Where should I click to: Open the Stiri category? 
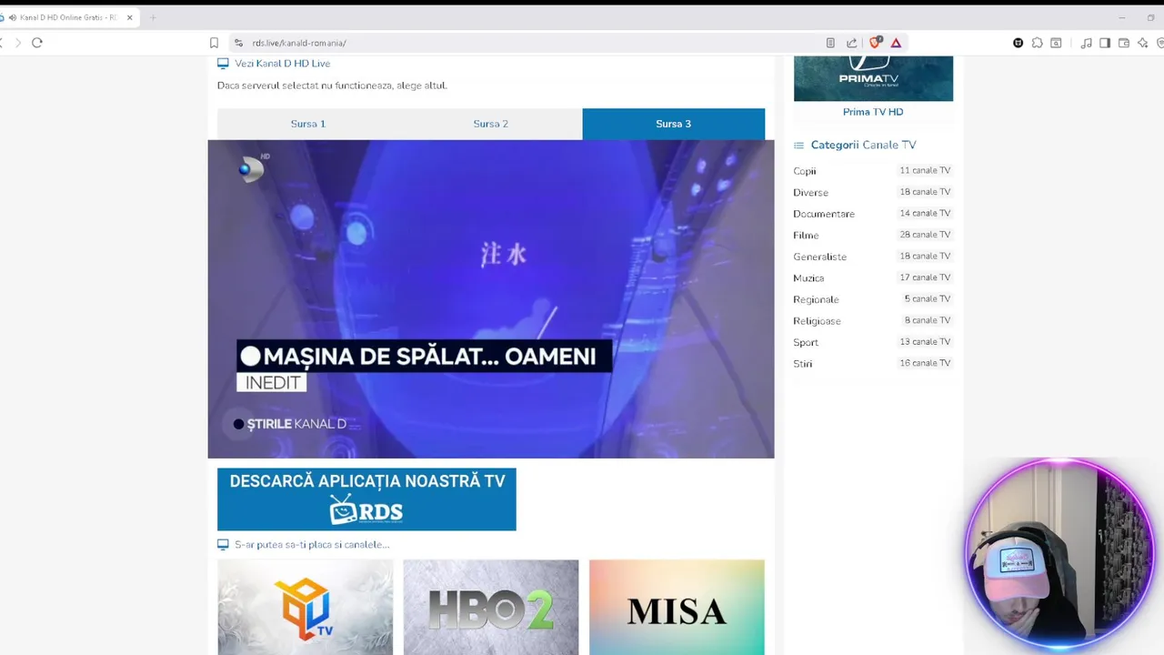click(x=802, y=364)
